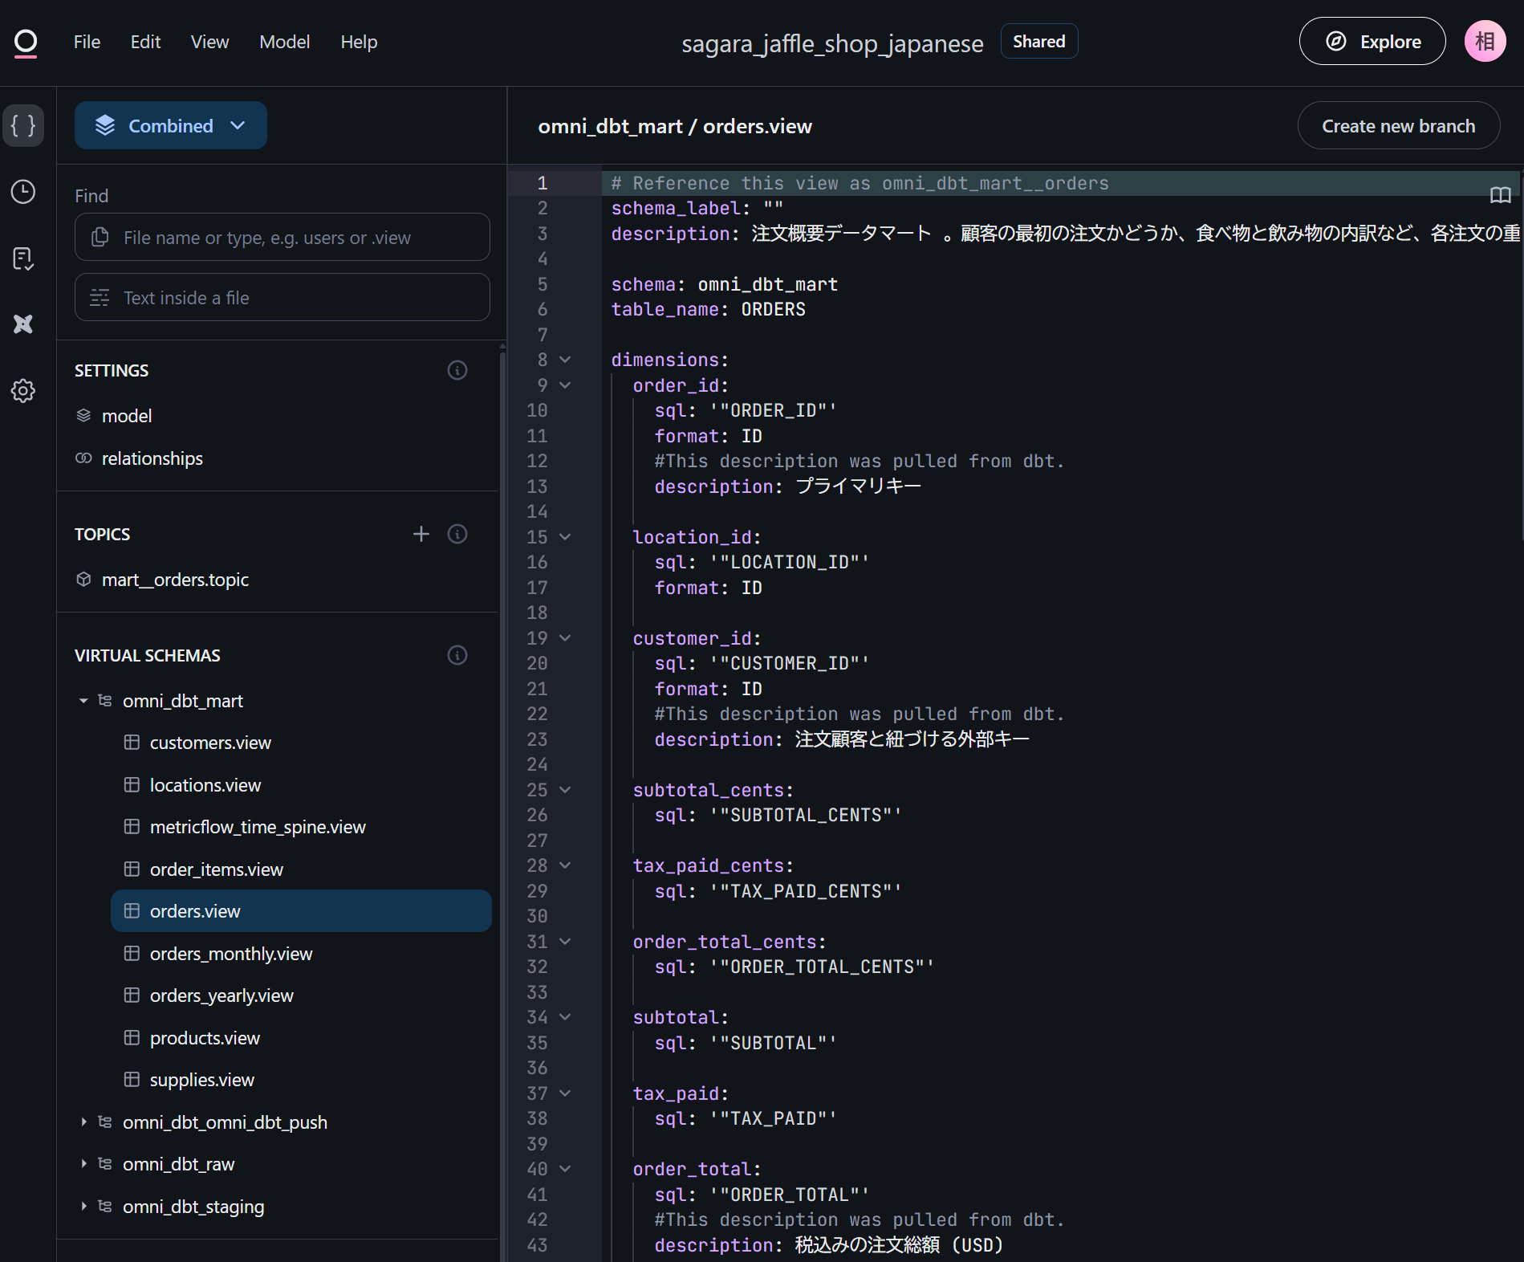
Task: Click the Explore button
Action: (x=1372, y=42)
